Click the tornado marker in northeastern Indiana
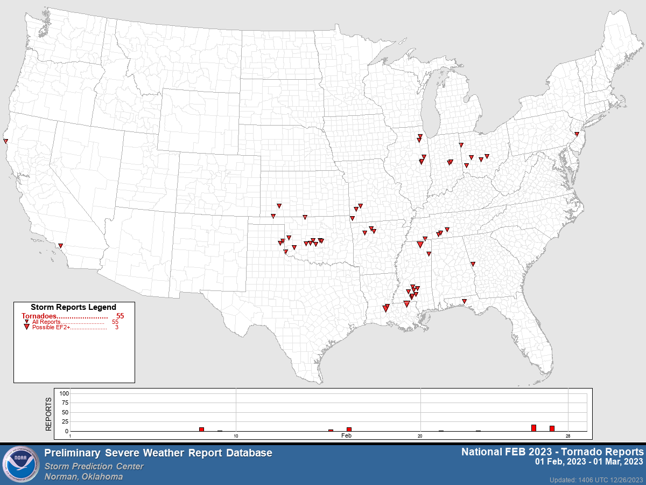The height and width of the screenshot is (485, 646). 461,145
